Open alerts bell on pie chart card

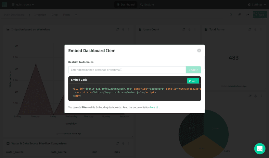(255, 96)
